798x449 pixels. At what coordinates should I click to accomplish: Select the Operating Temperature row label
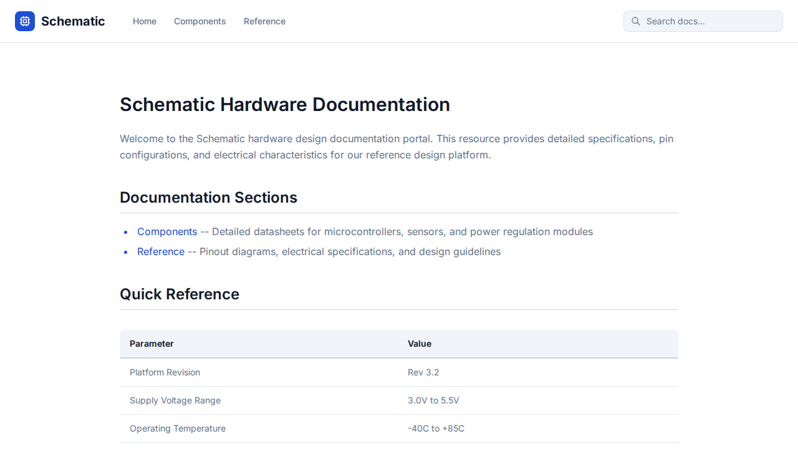point(178,428)
